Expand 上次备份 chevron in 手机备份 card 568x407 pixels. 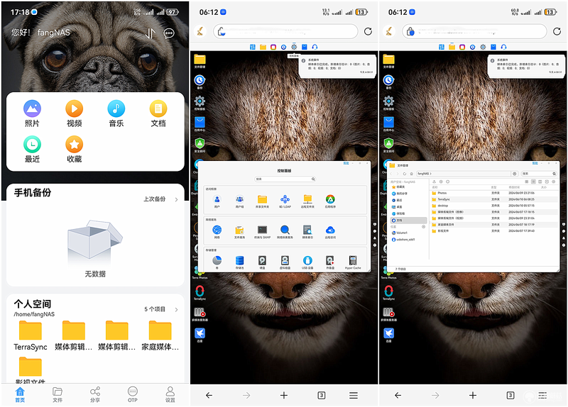[176, 199]
